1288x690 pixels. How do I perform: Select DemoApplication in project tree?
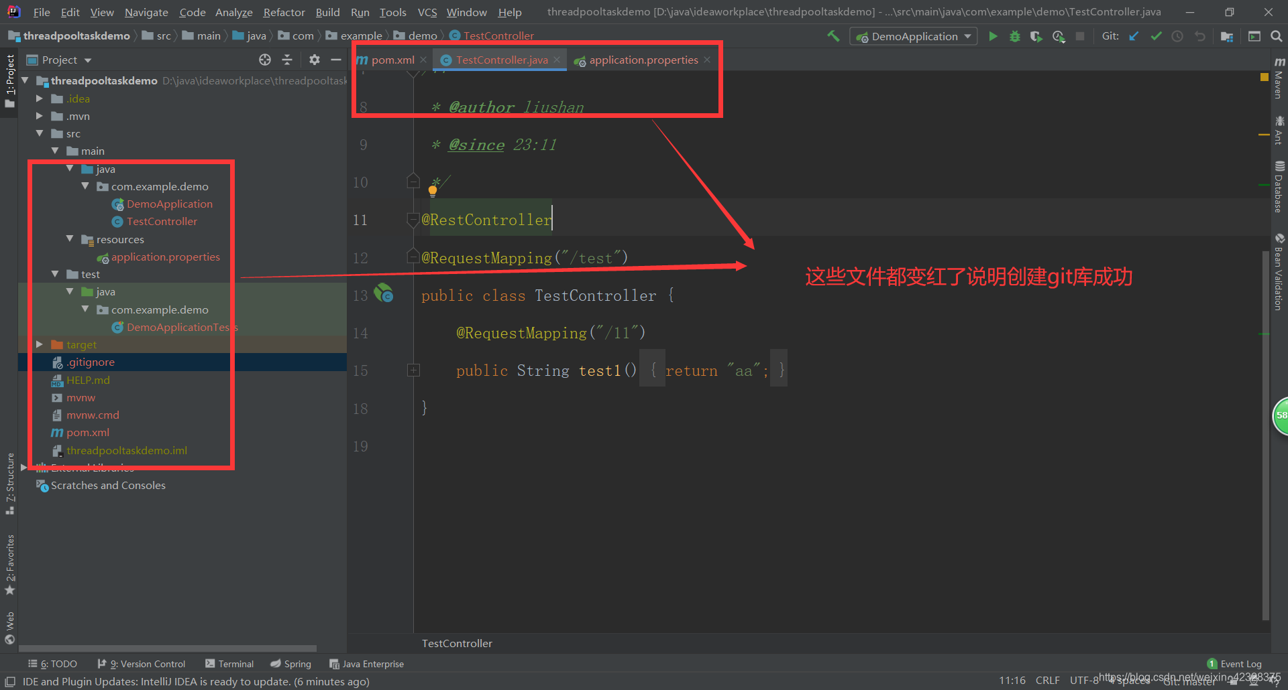(169, 204)
